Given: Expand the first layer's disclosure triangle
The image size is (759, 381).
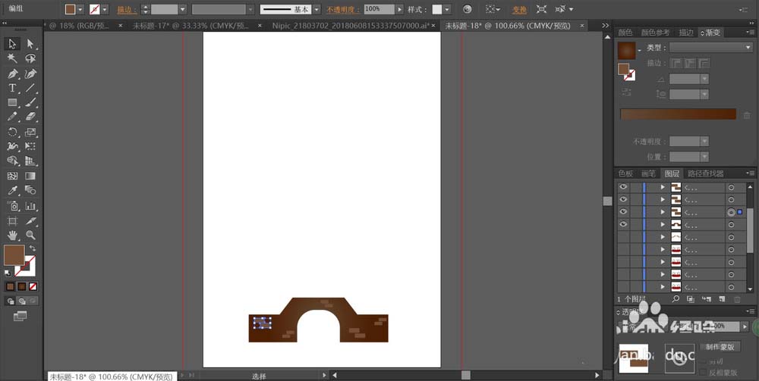Looking at the screenshot, I should coord(663,187).
